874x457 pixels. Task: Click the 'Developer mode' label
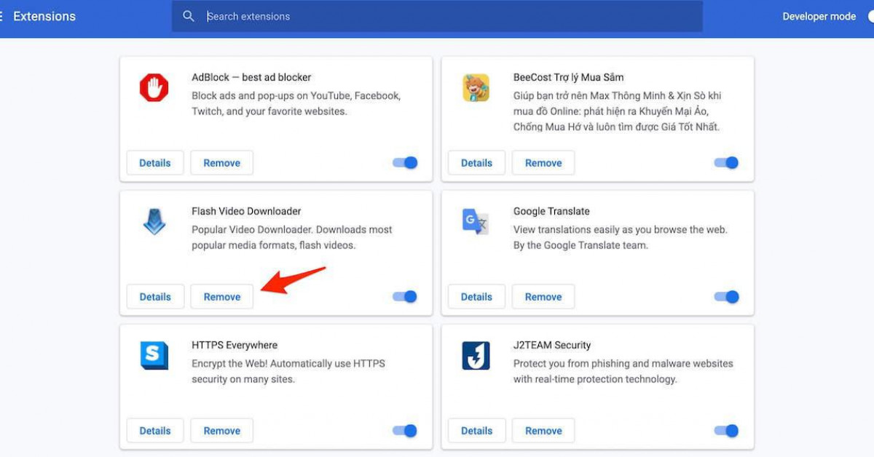tap(819, 16)
